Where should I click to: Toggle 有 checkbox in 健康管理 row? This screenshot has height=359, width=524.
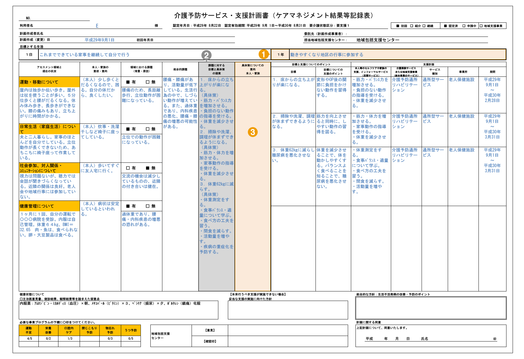128,206
